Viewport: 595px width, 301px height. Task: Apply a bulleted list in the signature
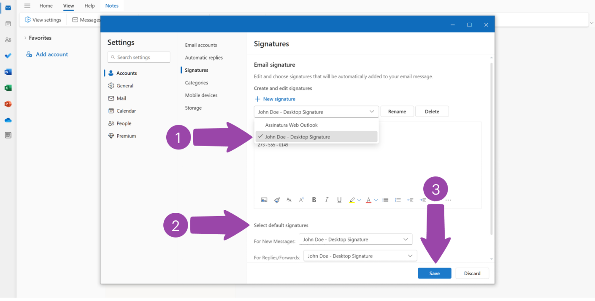(385, 200)
